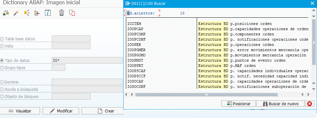The height and width of the screenshot is (118, 317).
Task: Click the Ayuda p.búsqueda input field
Action: tap(87, 89)
